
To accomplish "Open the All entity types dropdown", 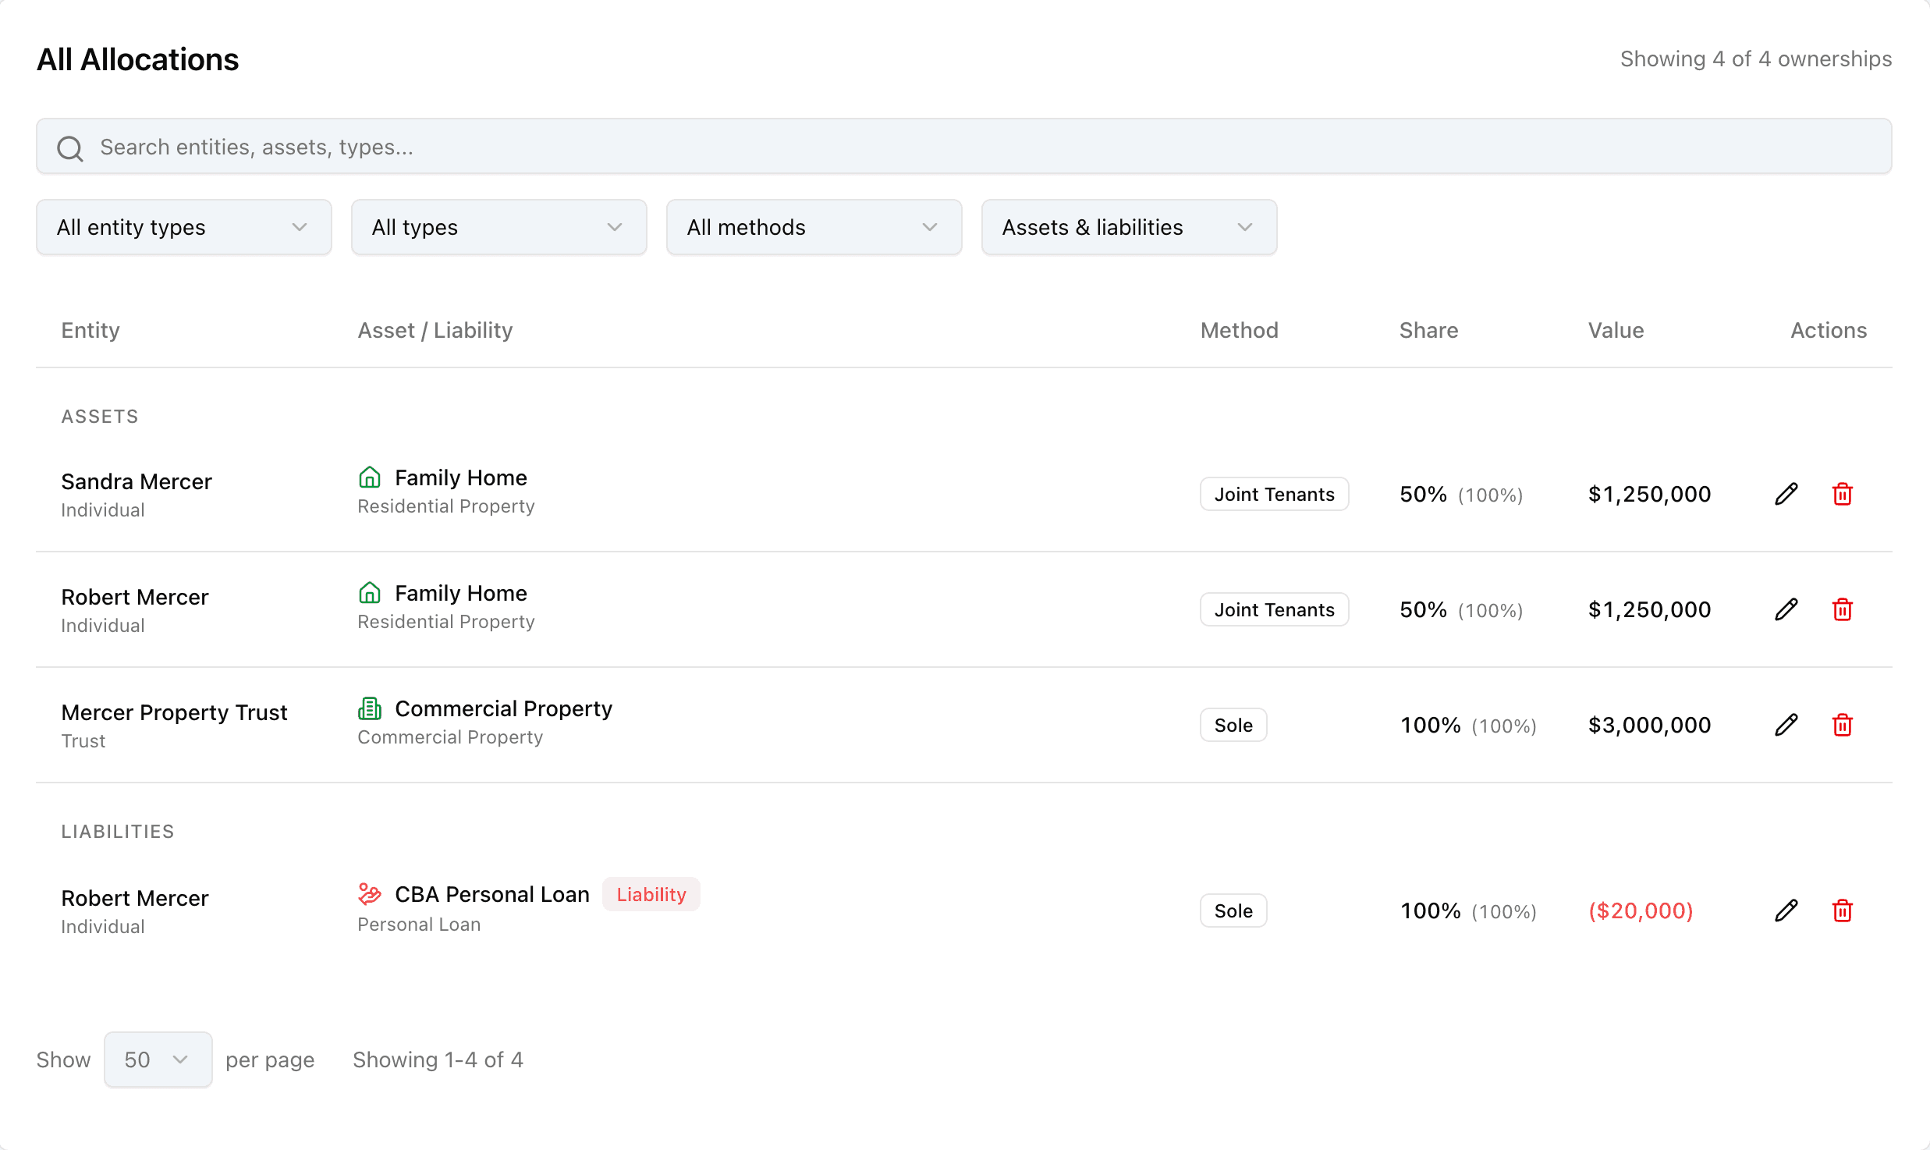I will coord(184,227).
